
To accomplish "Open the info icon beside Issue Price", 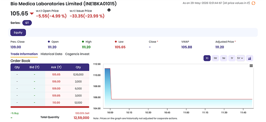I will click(x=109, y=10).
